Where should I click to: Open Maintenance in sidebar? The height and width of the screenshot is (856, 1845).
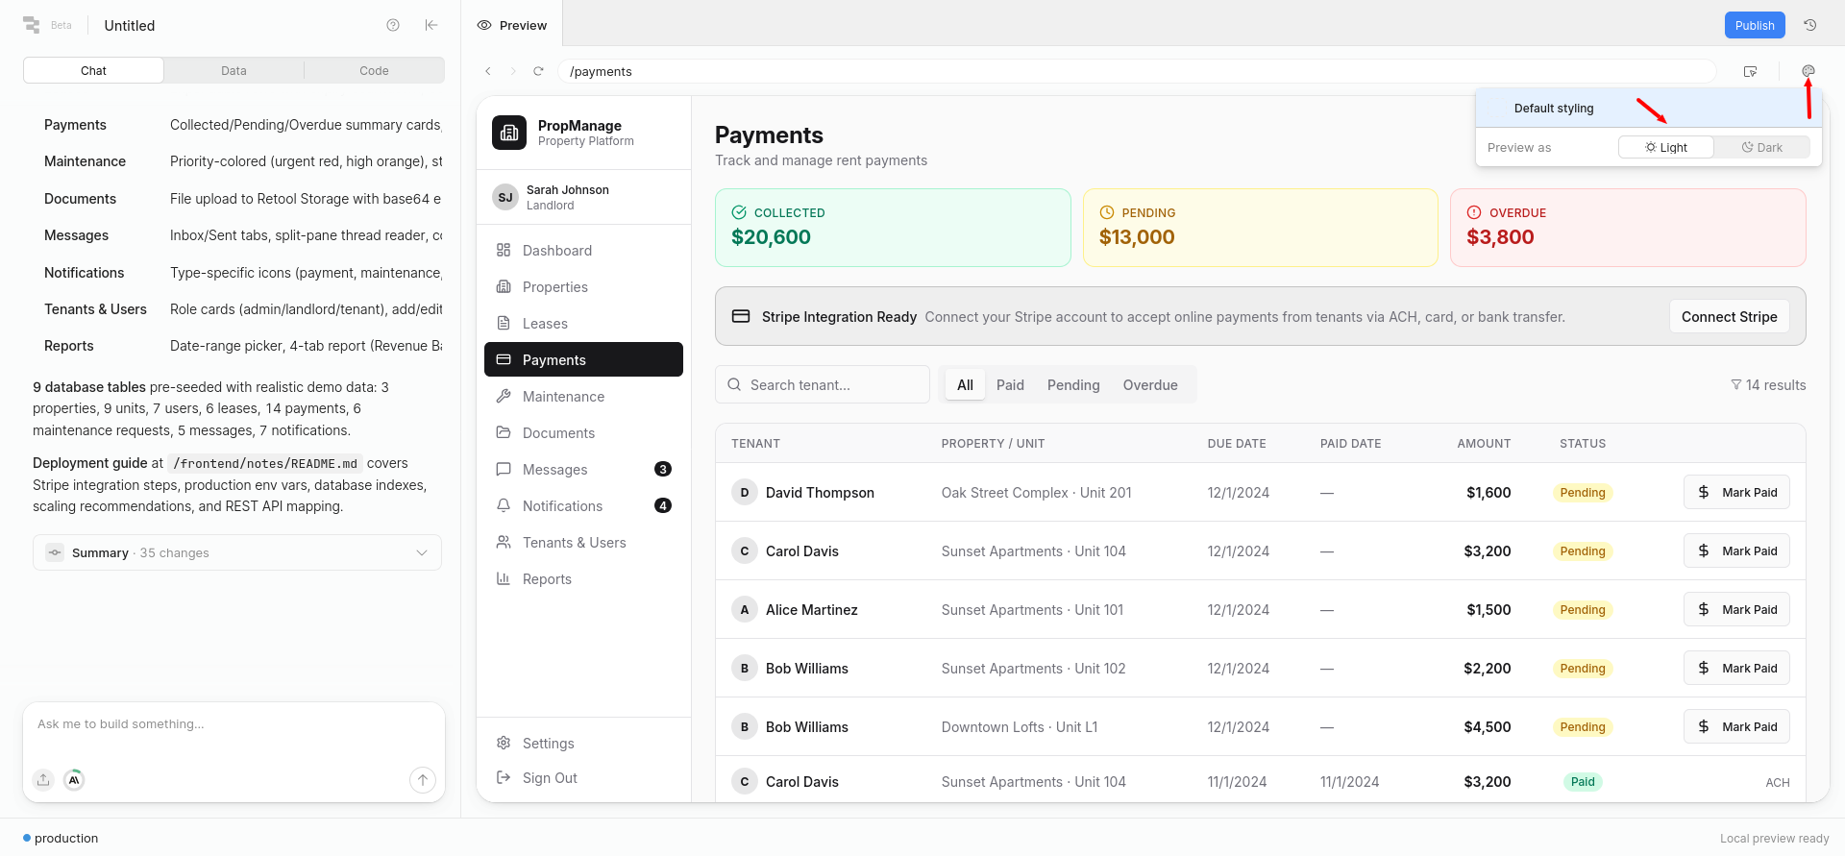[x=583, y=396]
